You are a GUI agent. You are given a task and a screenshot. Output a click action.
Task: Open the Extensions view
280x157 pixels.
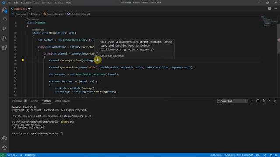tap(4, 48)
